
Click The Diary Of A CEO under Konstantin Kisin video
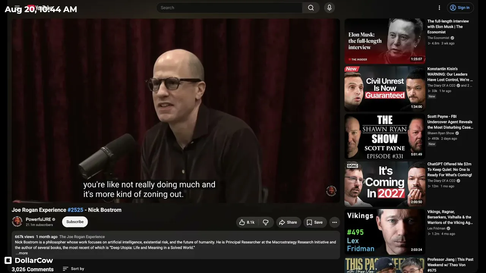(441, 86)
